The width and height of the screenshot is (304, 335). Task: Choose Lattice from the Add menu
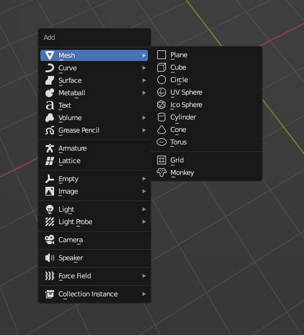(x=94, y=161)
